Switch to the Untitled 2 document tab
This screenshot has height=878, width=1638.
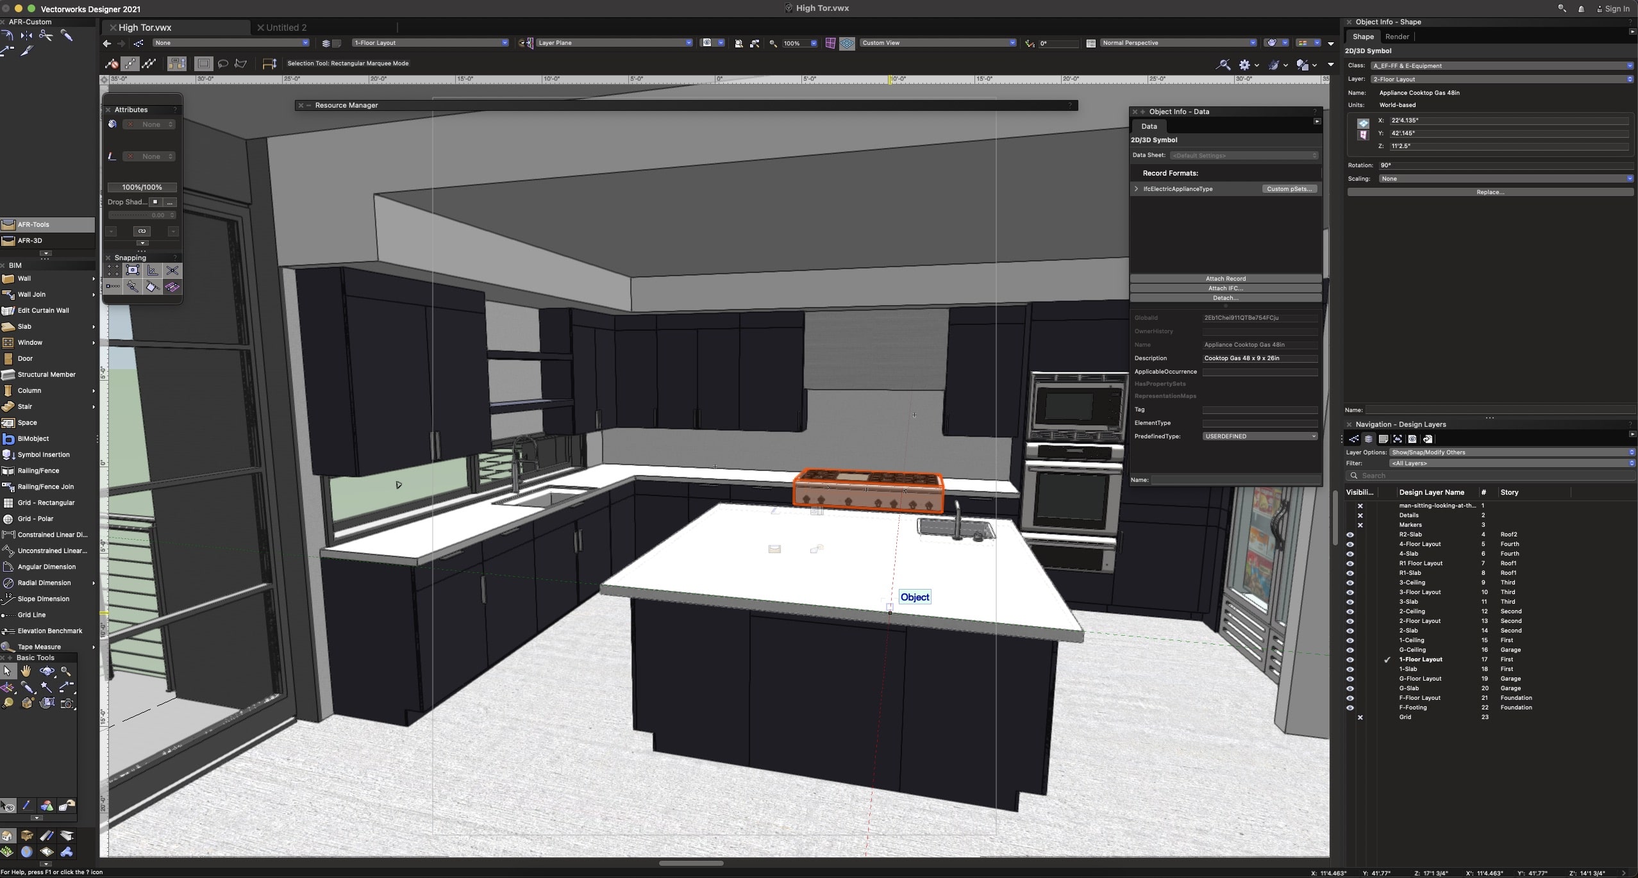286,28
